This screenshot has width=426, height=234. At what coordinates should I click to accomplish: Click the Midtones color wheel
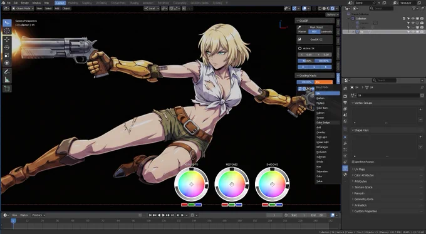[x=232, y=185]
